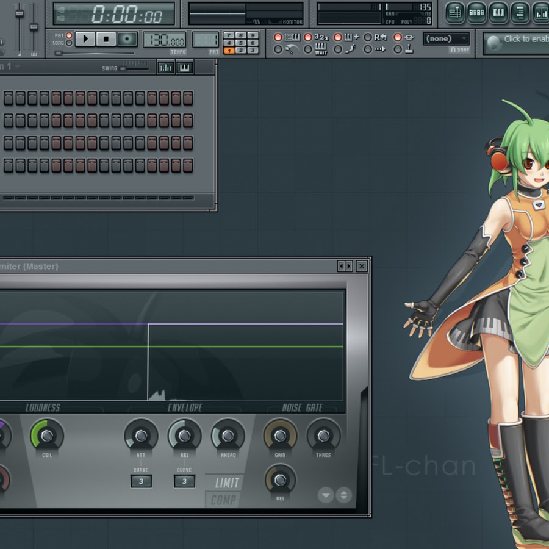Close the Fruity Limiter window

(362, 267)
